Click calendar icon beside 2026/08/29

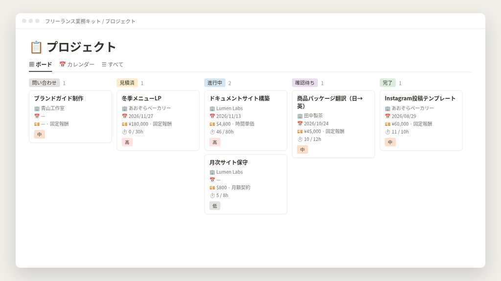[387, 116]
